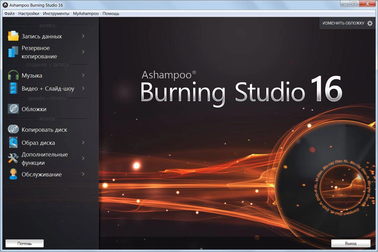Expand the Образ диска chevron
Screen dimensions: 378x252
pyautogui.click(x=83, y=143)
